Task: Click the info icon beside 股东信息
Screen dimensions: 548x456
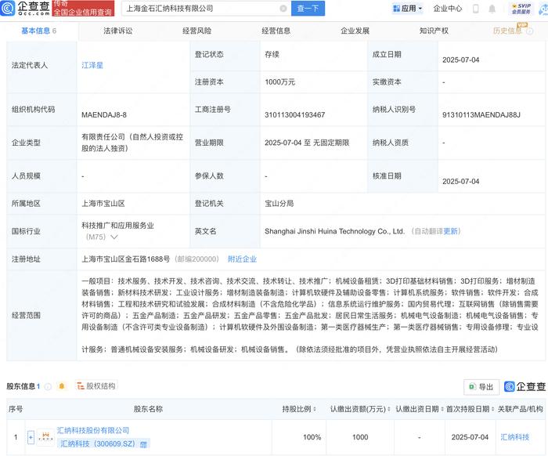Action: (x=49, y=386)
